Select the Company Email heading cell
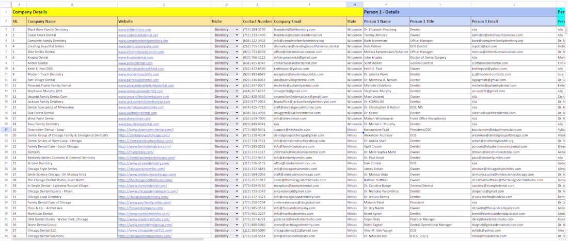This screenshot has height=241, width=568. tap(309, 21)
